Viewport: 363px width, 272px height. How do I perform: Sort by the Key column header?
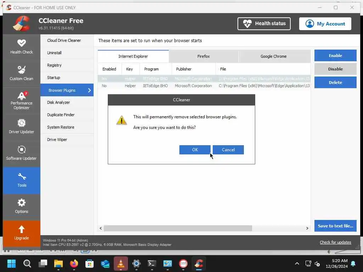tap(130, 69)
